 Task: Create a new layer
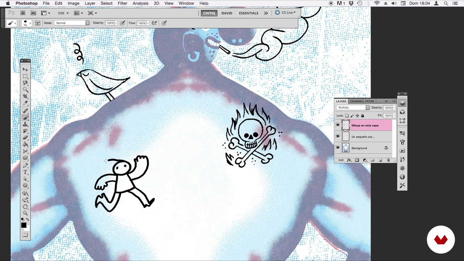point(381,160)
